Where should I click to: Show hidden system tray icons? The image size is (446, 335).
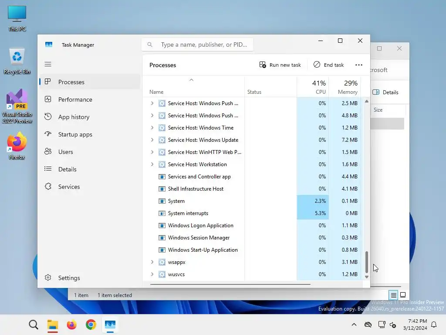[354, 325]
